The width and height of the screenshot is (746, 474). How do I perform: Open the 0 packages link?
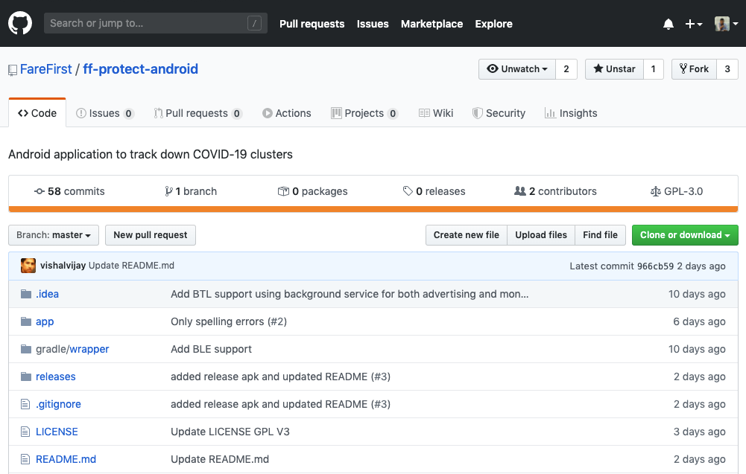click(312, 191)
